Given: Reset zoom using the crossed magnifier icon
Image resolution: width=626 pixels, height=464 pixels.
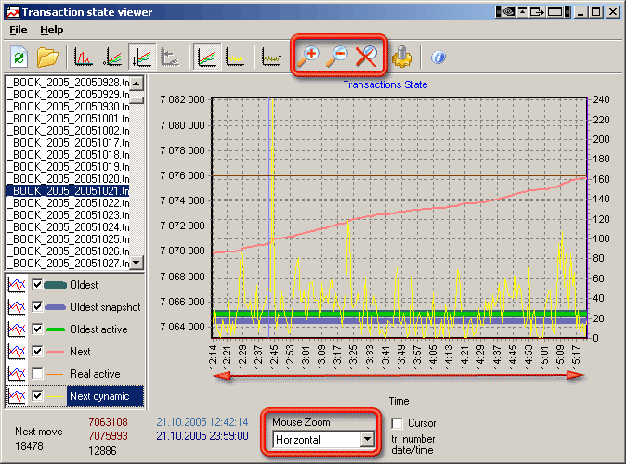Looking at the screenshot, I should point(366,57).
